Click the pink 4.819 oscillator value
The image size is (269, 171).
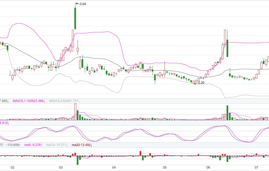tap(5, 123)
